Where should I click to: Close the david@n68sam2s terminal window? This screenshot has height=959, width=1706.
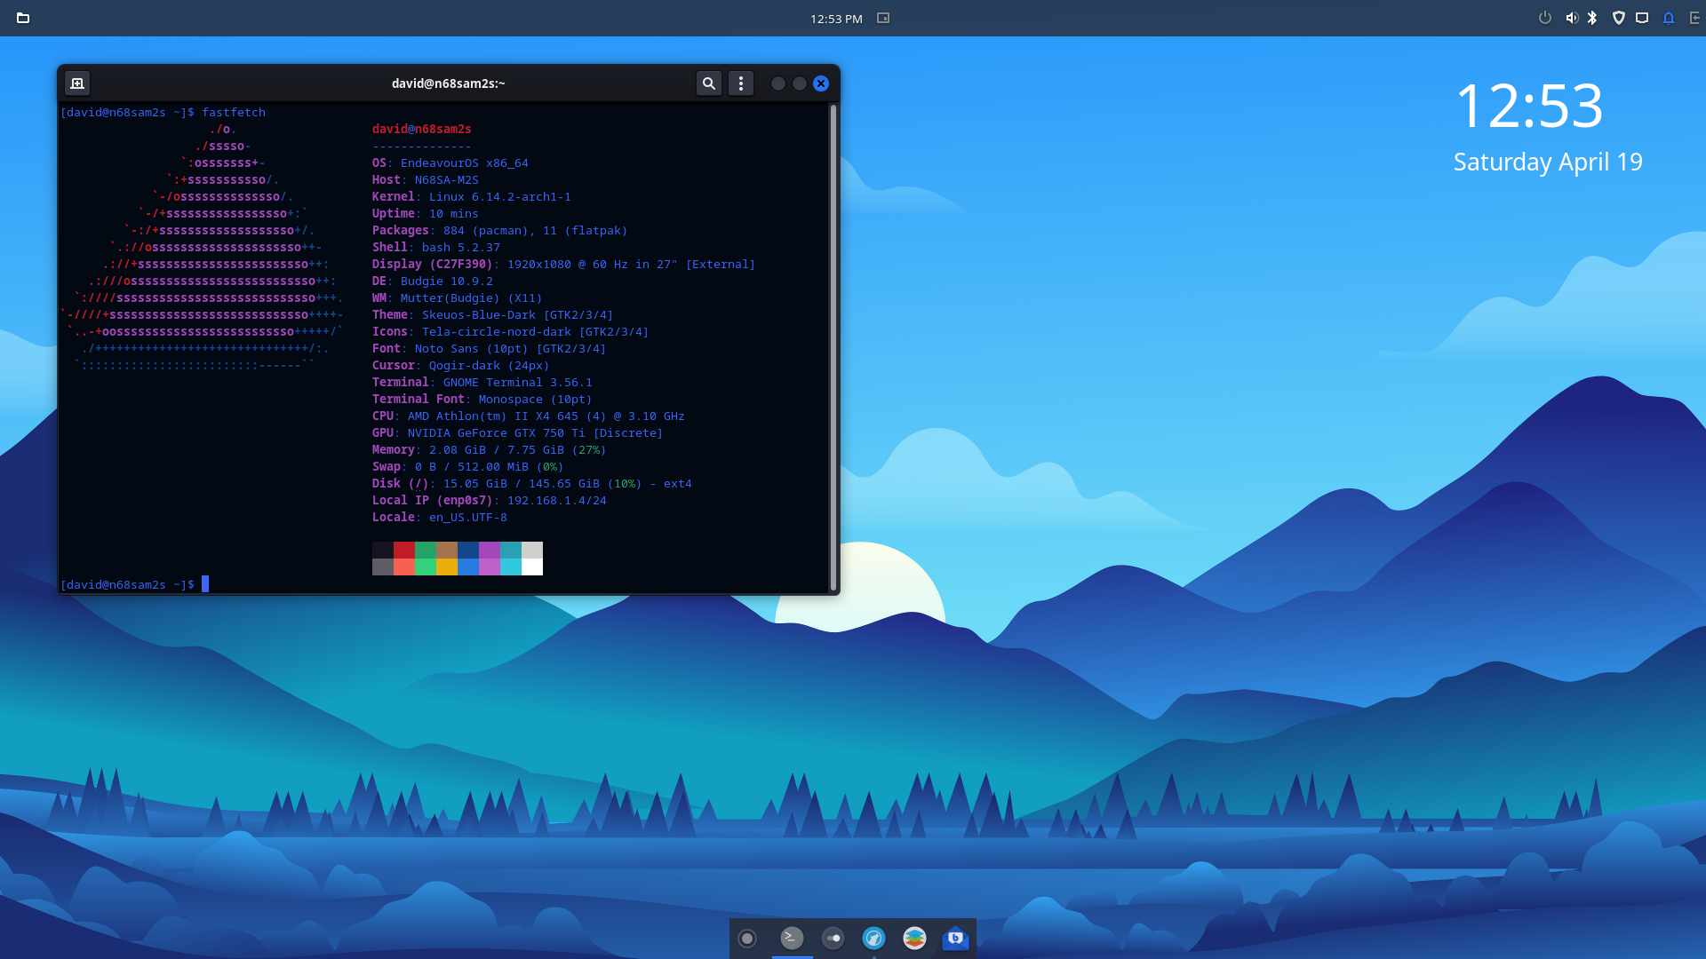pos(821,83)
